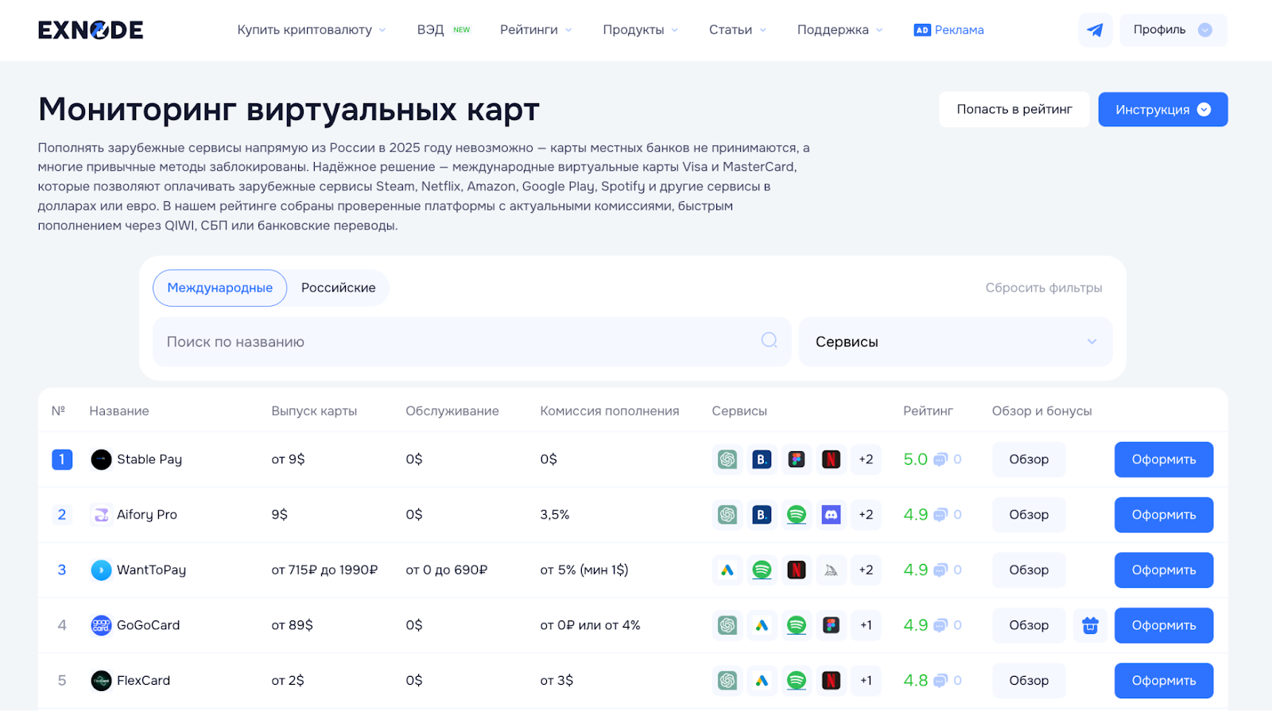Screen dimensions: 1272x711
Task: Focus the Поиск по названию field
Action: pyautogui.click(x=453, y=342)
